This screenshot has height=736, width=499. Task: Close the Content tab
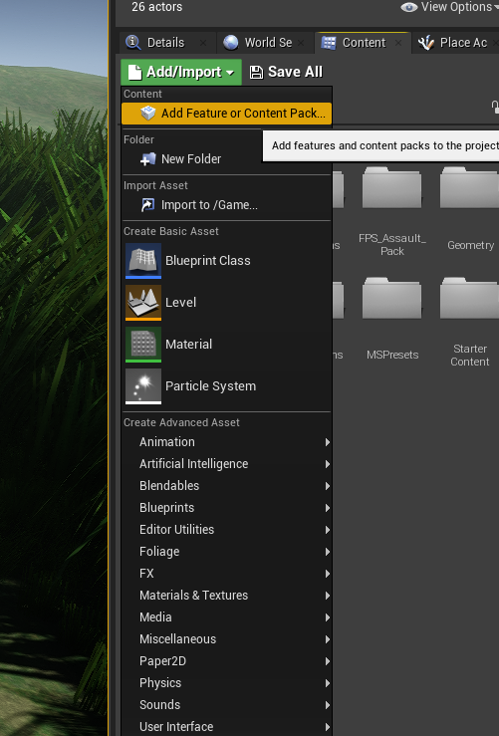pyautogui.click(x=398, y=43)
